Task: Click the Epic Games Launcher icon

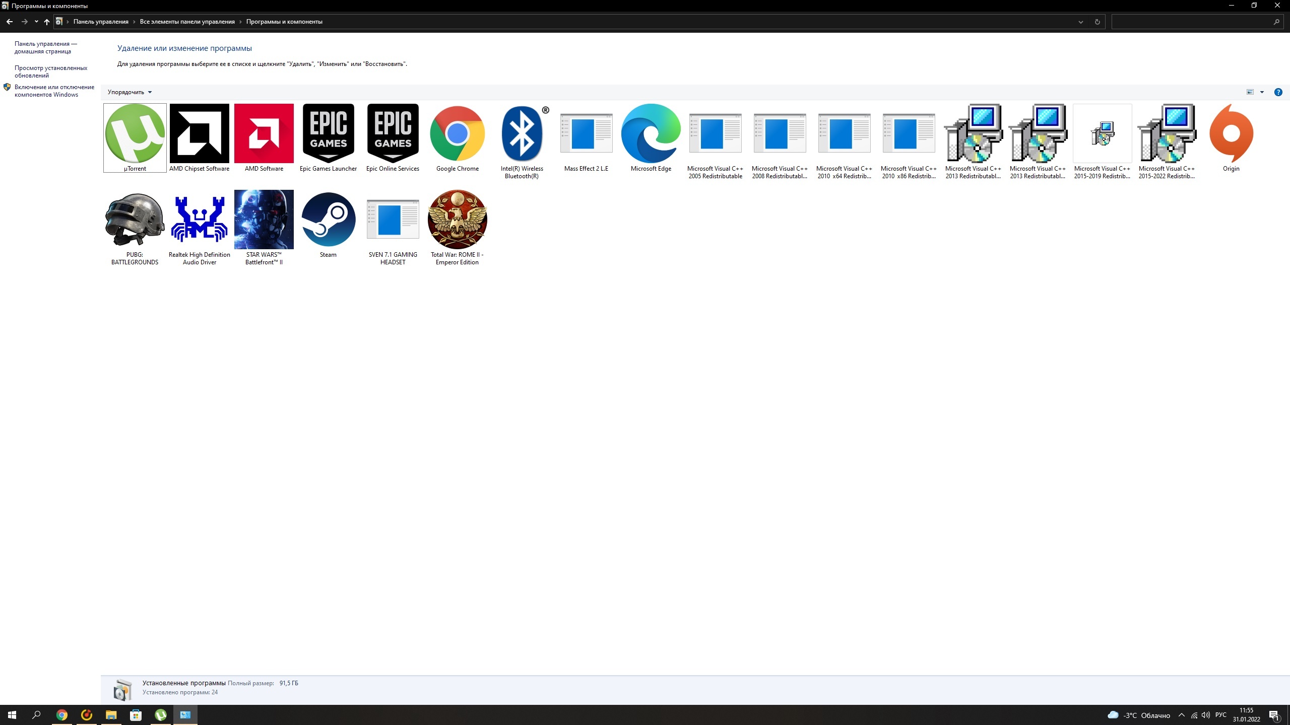Action: (328, 134)
